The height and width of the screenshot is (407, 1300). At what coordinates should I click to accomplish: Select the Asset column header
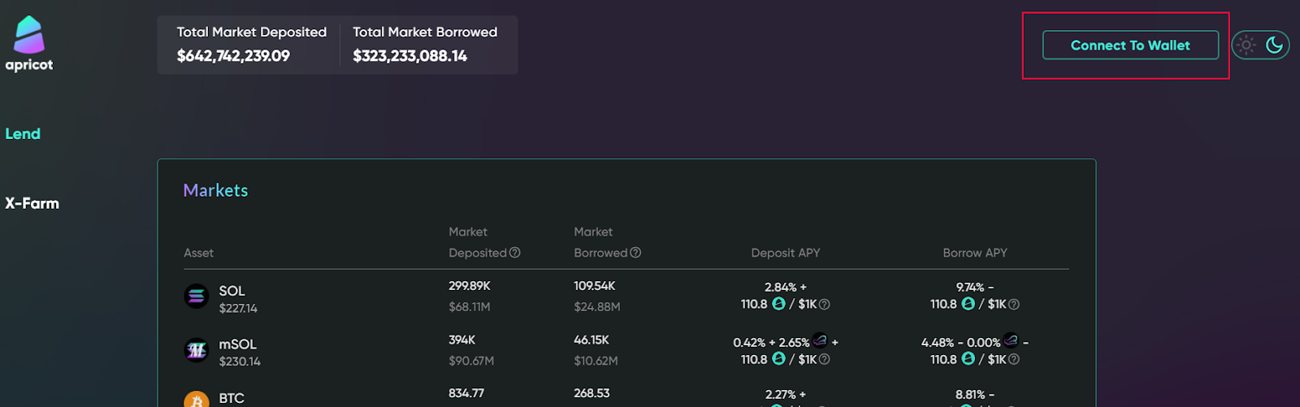coord(198,253)
